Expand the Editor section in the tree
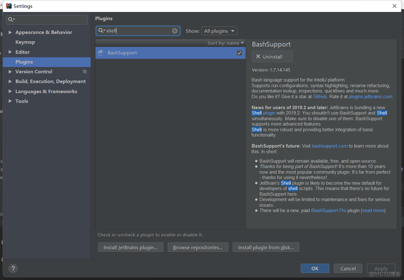Image resolution: width=404 pixels, height=280 pixels. [11, 52]
